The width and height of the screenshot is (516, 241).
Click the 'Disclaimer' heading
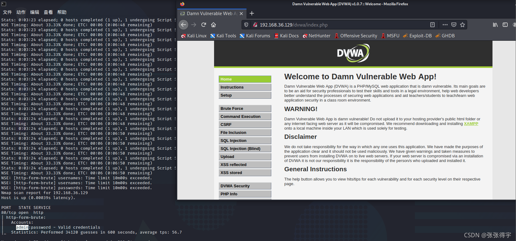click(x=300, y=137)
